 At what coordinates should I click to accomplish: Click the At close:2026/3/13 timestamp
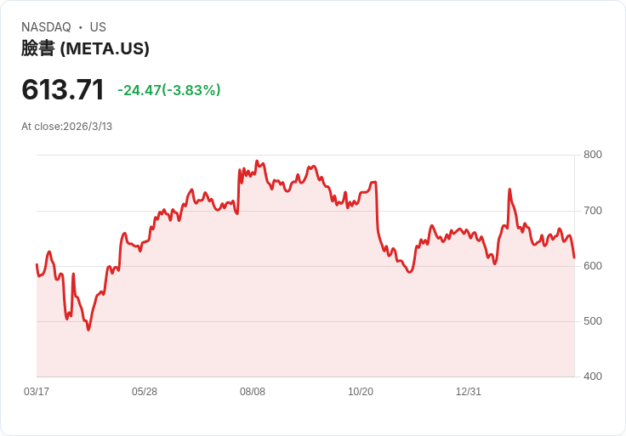click(66, 127)
